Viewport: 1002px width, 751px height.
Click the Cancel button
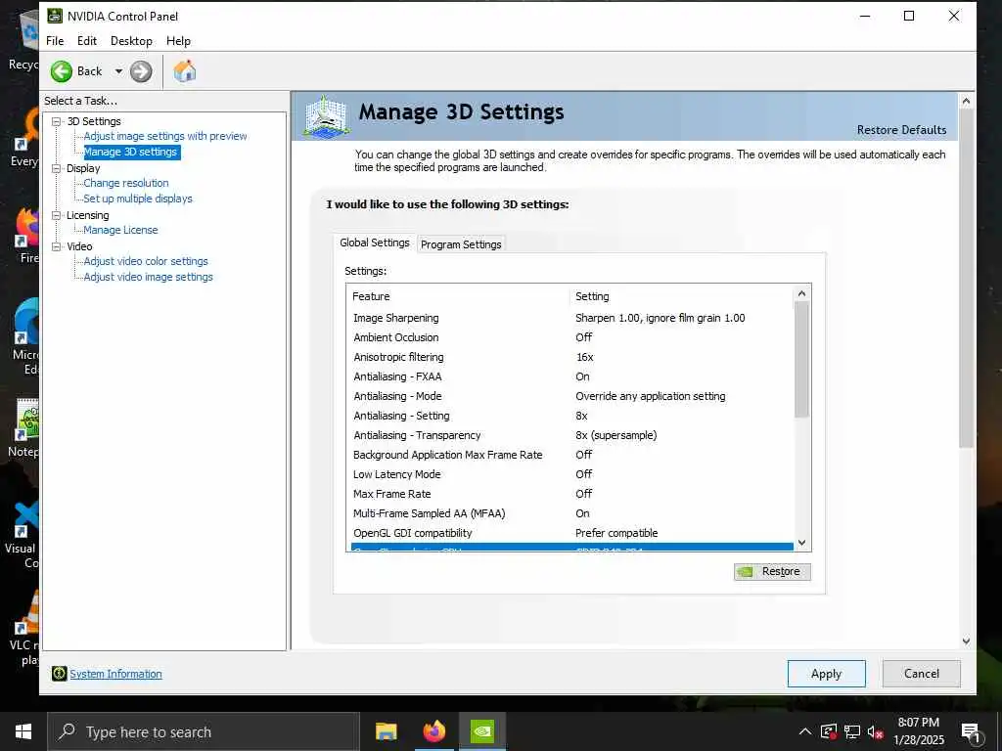coord(922,674)
